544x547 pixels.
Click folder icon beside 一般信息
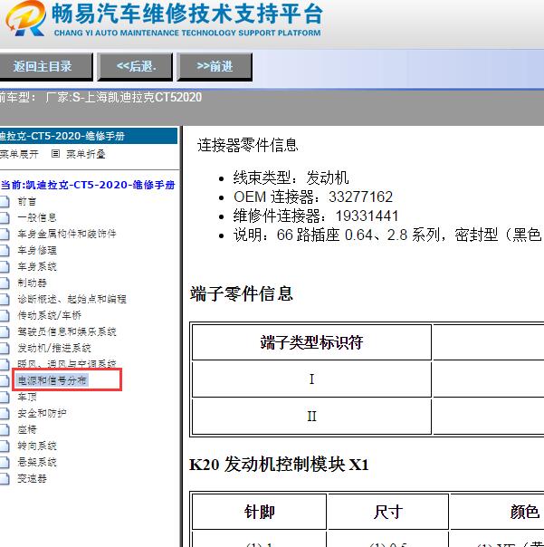(x=5, y=217)
